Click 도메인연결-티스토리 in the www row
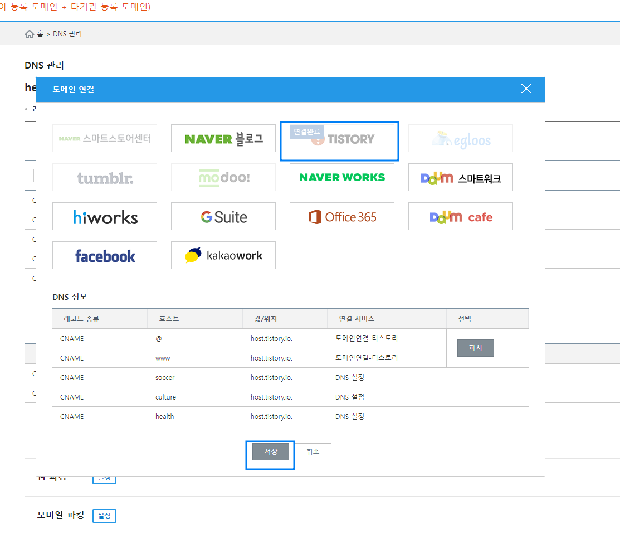Screen dimensions: 620x560 (x=367, y=358)
